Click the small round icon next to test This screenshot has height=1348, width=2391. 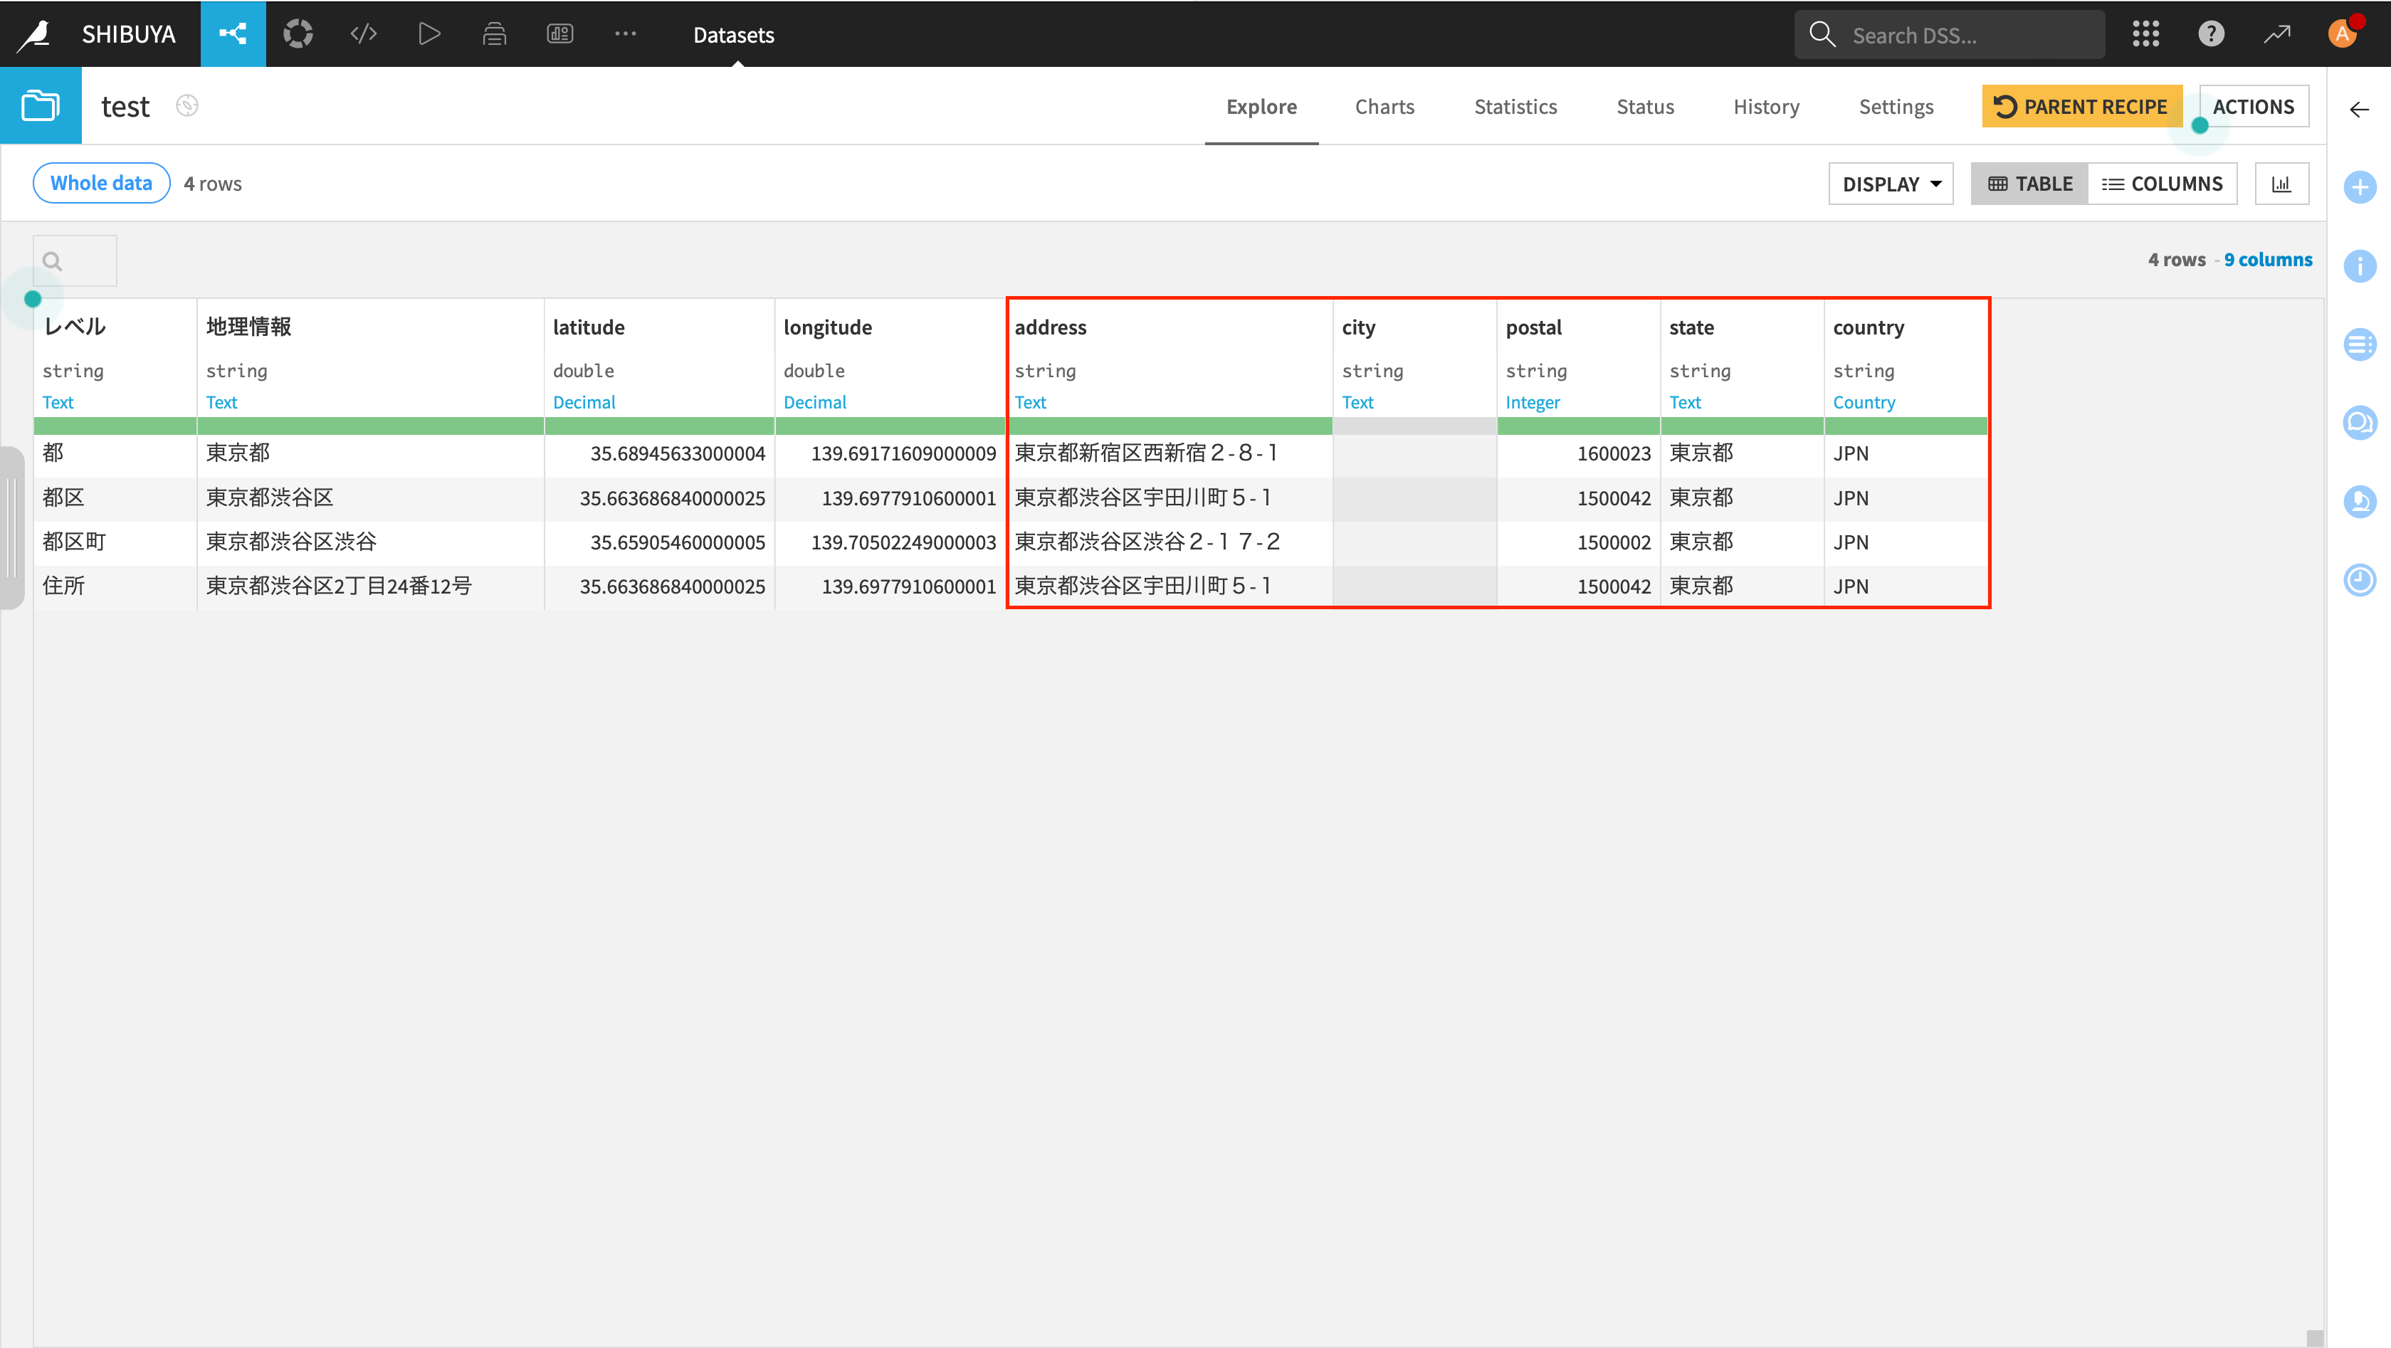pyautogui.click(x=187, y=106)
